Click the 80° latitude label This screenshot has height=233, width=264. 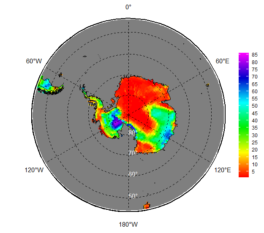click(x=132, y=133)
